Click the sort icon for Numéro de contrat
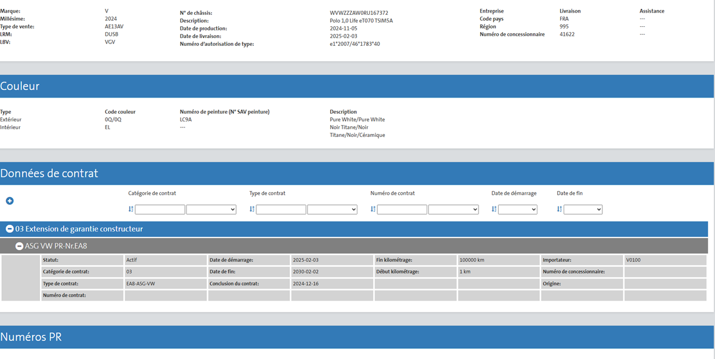The image size is (715, 359). [x=373, y=210]
